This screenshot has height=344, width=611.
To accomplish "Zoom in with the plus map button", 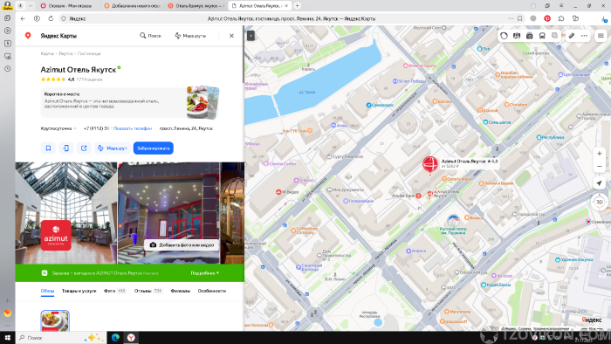I will click(600, 154).
